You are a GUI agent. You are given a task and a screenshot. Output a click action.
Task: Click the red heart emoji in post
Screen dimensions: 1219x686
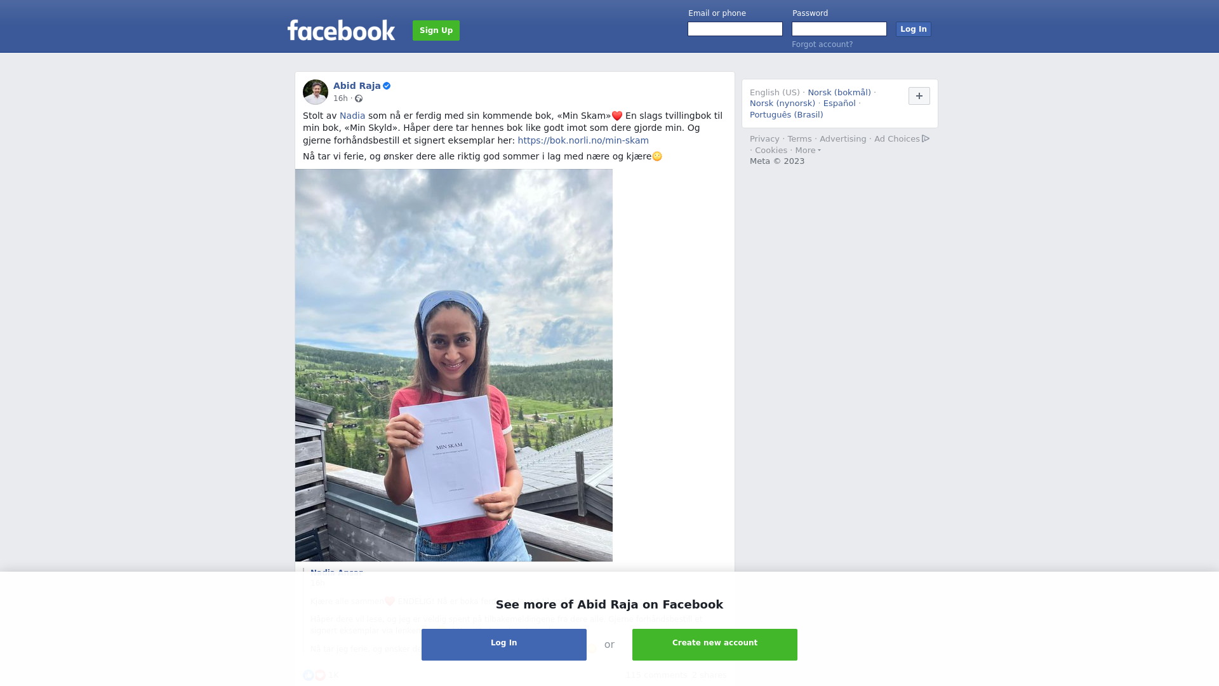pyautogui.click(x=617, y=116)
